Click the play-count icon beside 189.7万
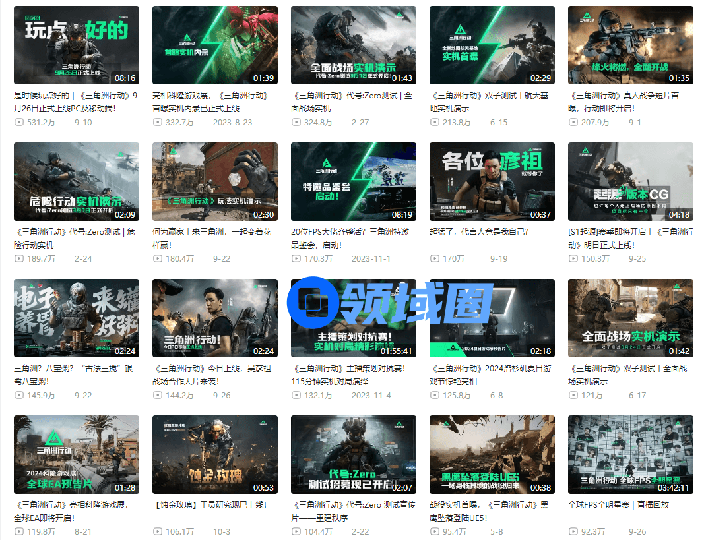The image size is (704, 540). (18, 259)
